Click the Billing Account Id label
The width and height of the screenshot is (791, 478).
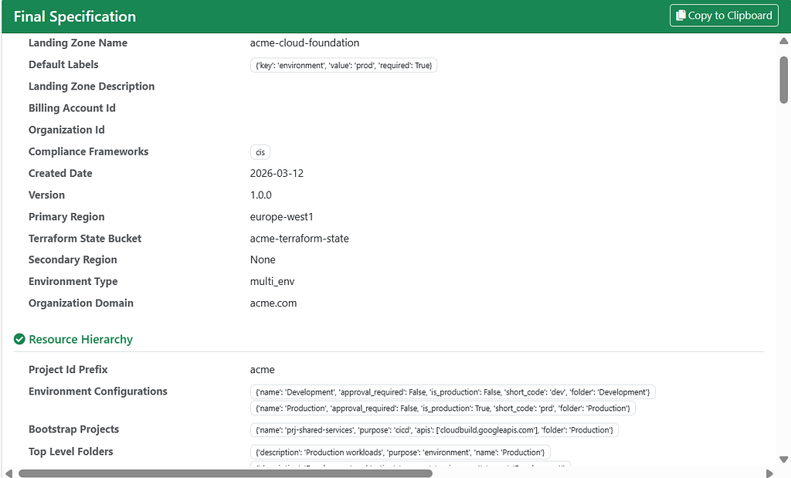click(x=72, y=108)
